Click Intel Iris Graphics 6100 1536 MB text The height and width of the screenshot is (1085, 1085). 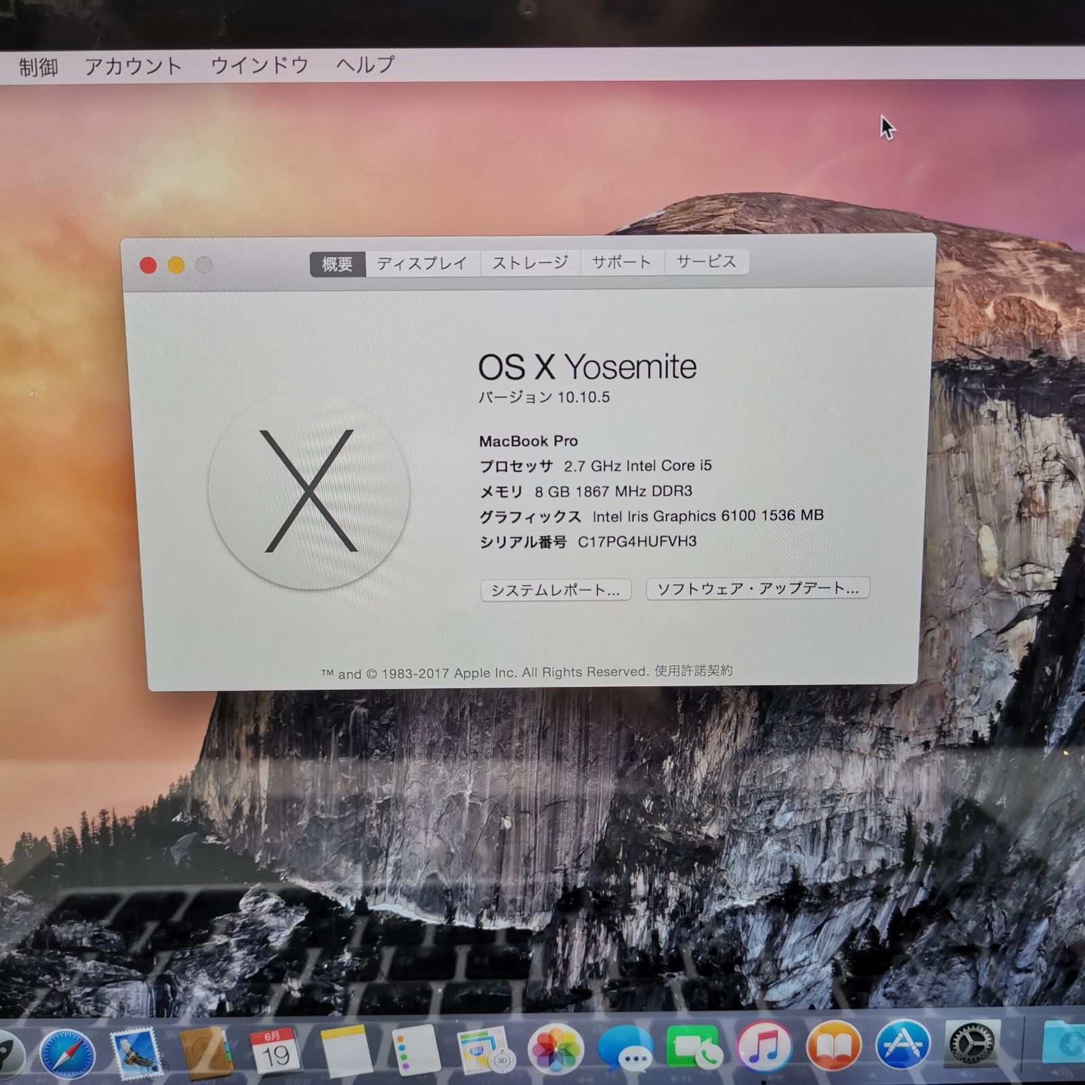click(x=709, y=516)
